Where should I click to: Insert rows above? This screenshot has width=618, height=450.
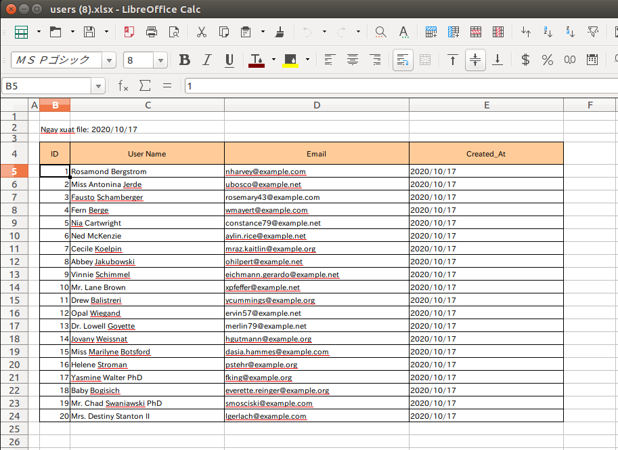click(431, 32)
